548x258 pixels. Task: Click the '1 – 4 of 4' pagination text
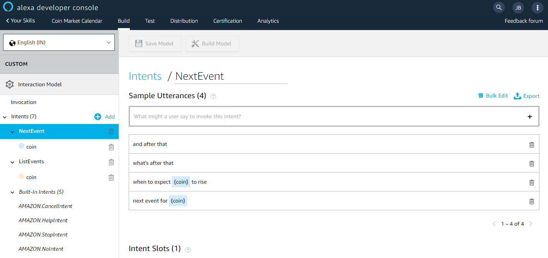(512, 224)
